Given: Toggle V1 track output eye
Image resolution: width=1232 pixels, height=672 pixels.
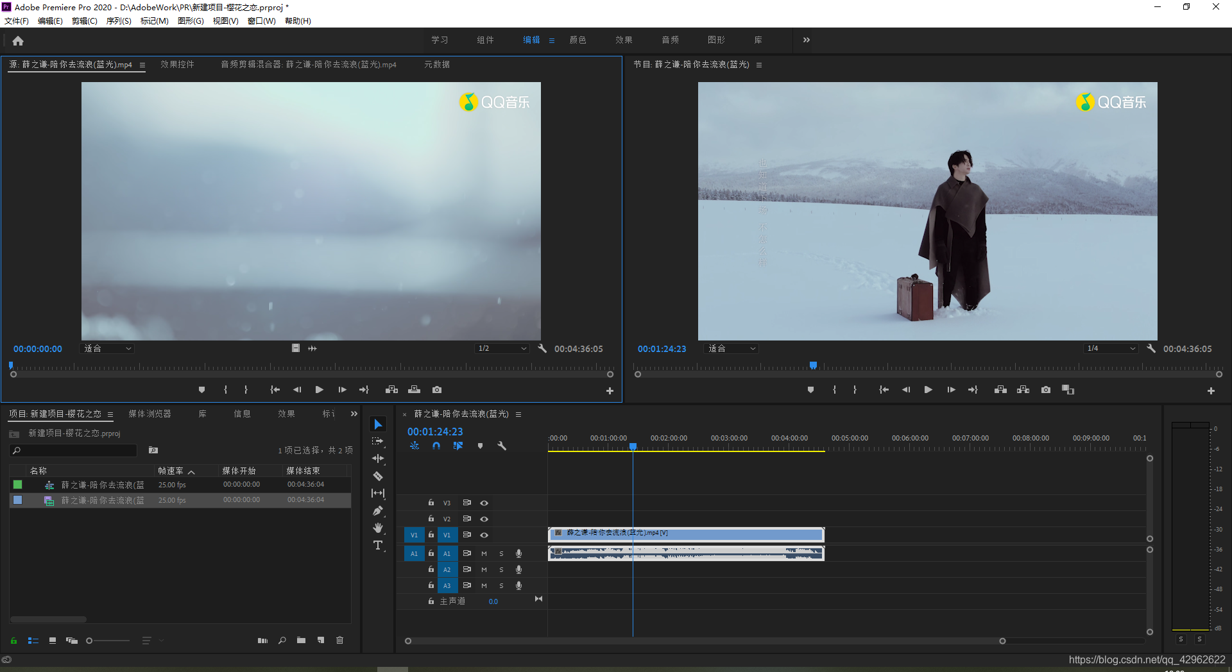Looking at the screenshot, I should pos(484,535).
